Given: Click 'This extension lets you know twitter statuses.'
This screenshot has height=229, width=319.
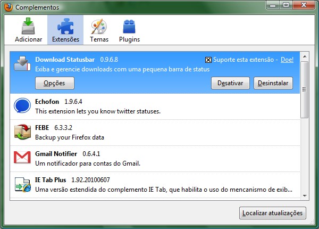Looking at the screenshot, I should pyautogui.click(x=98, y=111).
